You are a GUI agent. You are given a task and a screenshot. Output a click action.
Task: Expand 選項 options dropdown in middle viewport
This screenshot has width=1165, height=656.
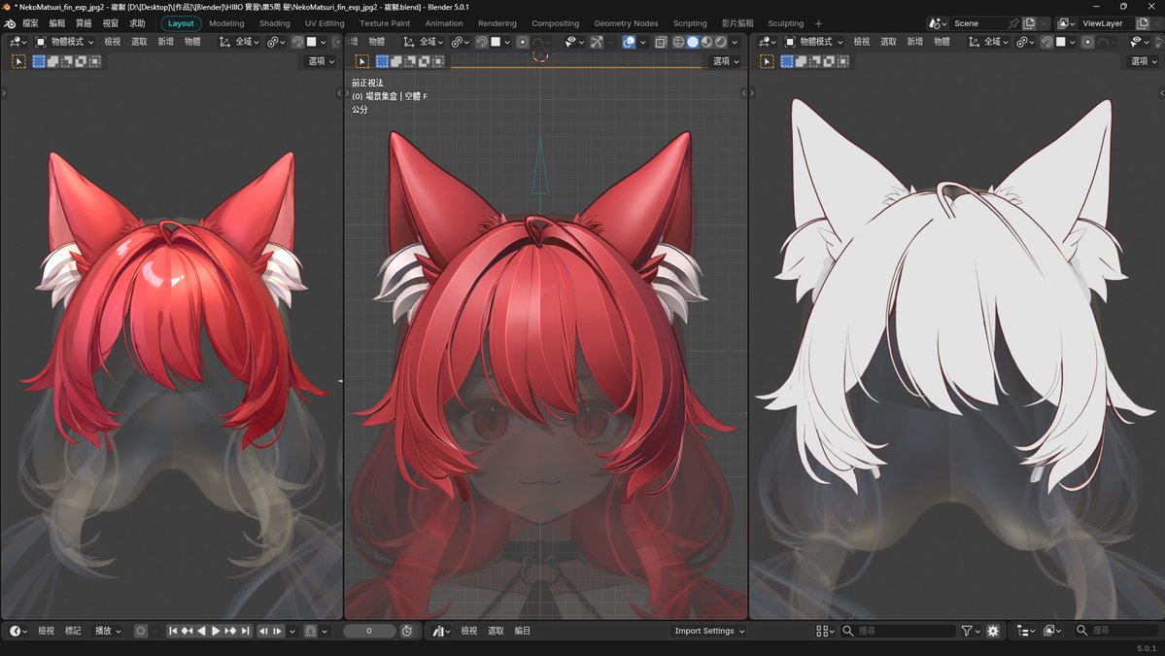point(726,61)
